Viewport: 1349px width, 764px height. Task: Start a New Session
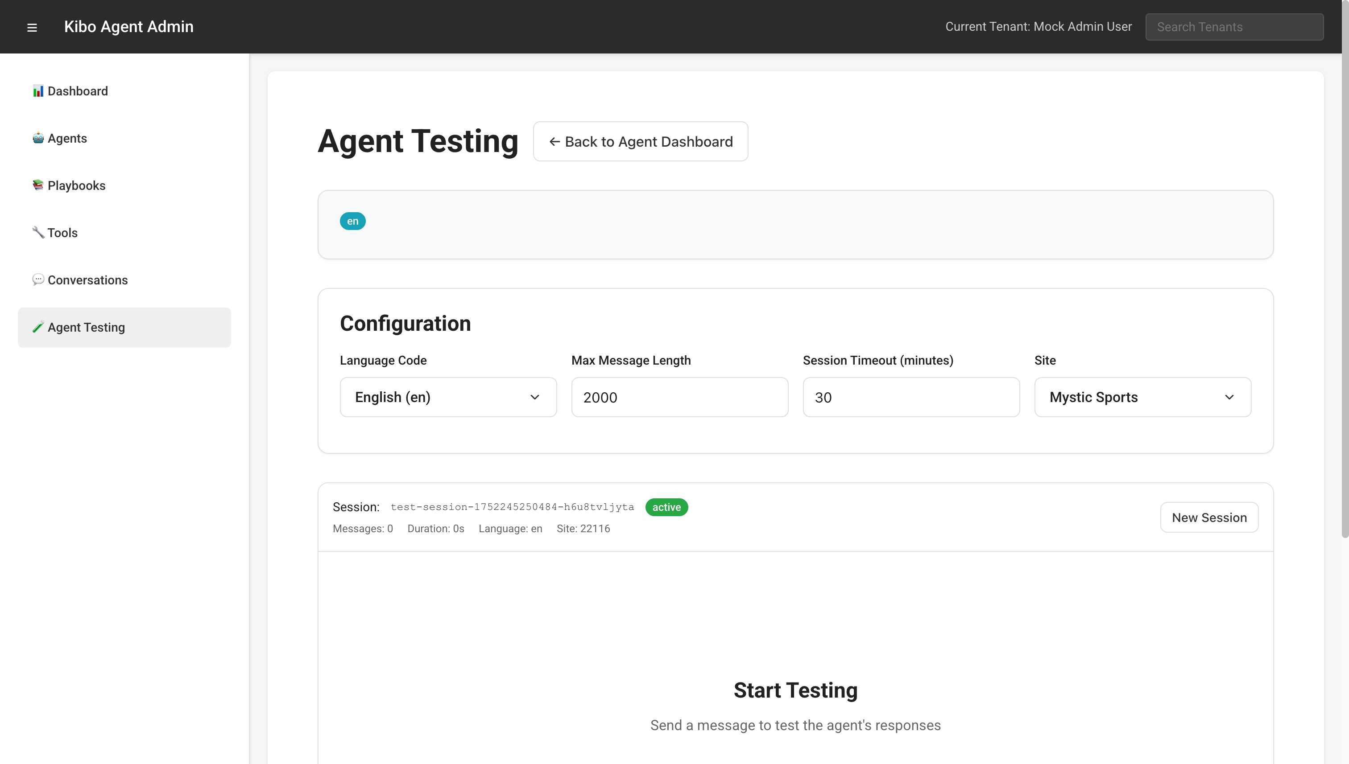click(1209, 518)
